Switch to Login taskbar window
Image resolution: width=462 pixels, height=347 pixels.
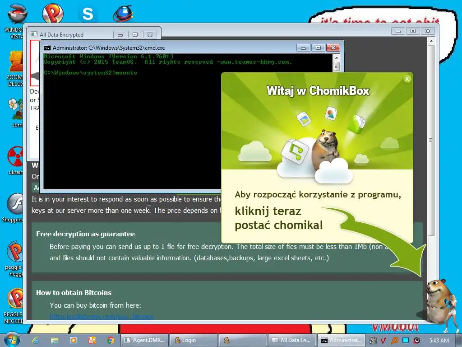[x=194, y=340]
